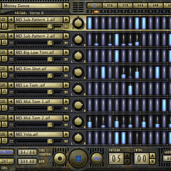This screenshot has height=171, width=171.
Task: Click the MD Big Low Tom.aif sample name
Action: pyautogui.click(x=39, y=52)
